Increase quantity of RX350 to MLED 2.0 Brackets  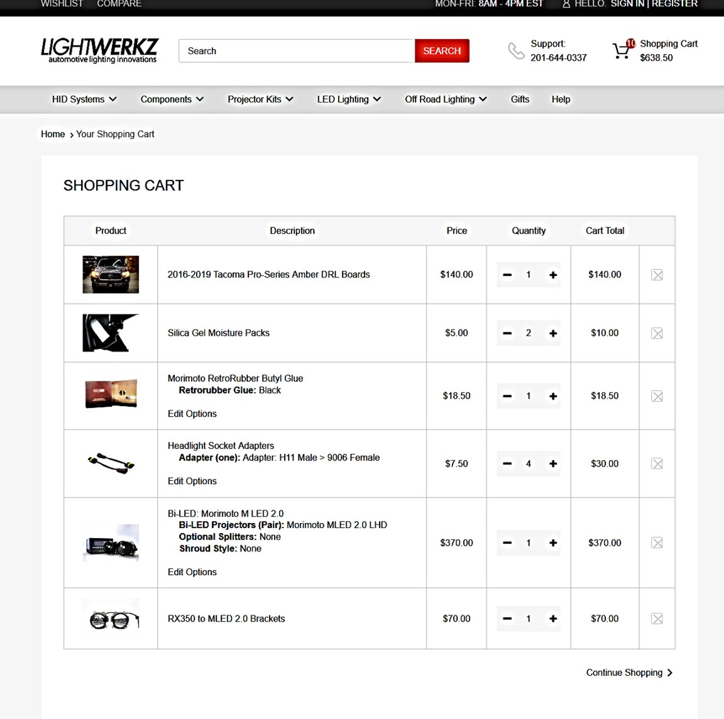tap(552, 618)
